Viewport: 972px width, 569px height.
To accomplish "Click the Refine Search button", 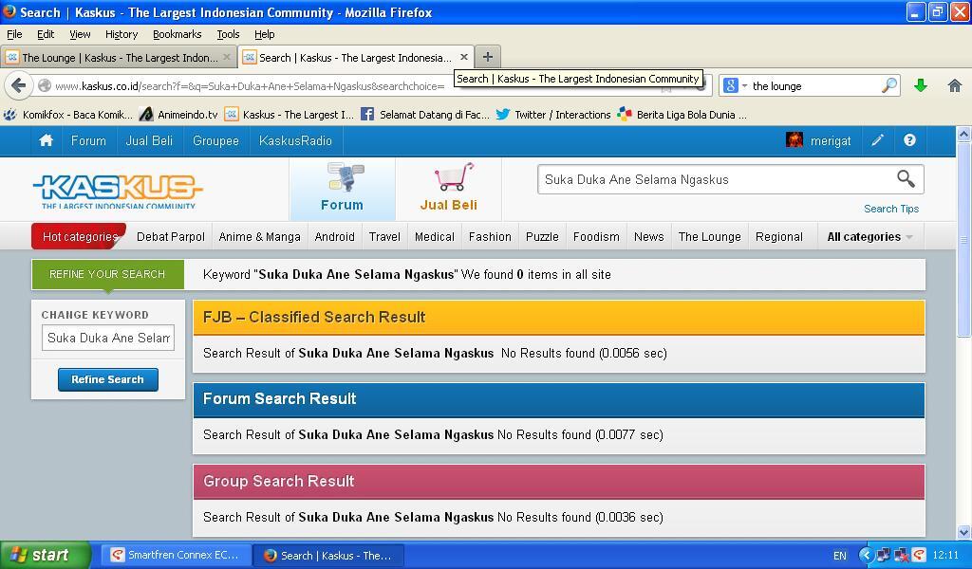I will (108, 379).
